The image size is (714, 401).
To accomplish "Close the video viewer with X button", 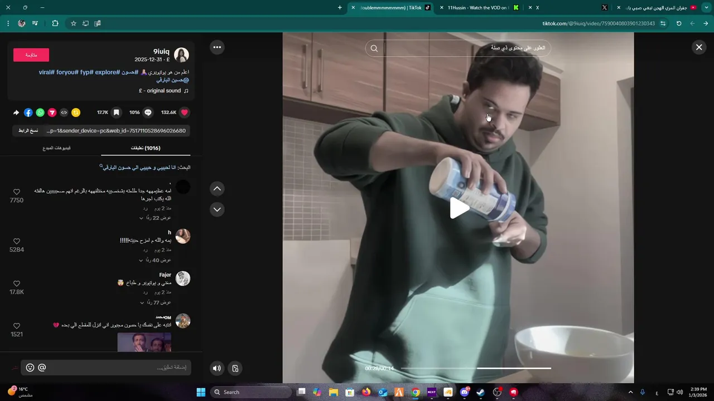I will pyautogui.click(x=699, y=47).
